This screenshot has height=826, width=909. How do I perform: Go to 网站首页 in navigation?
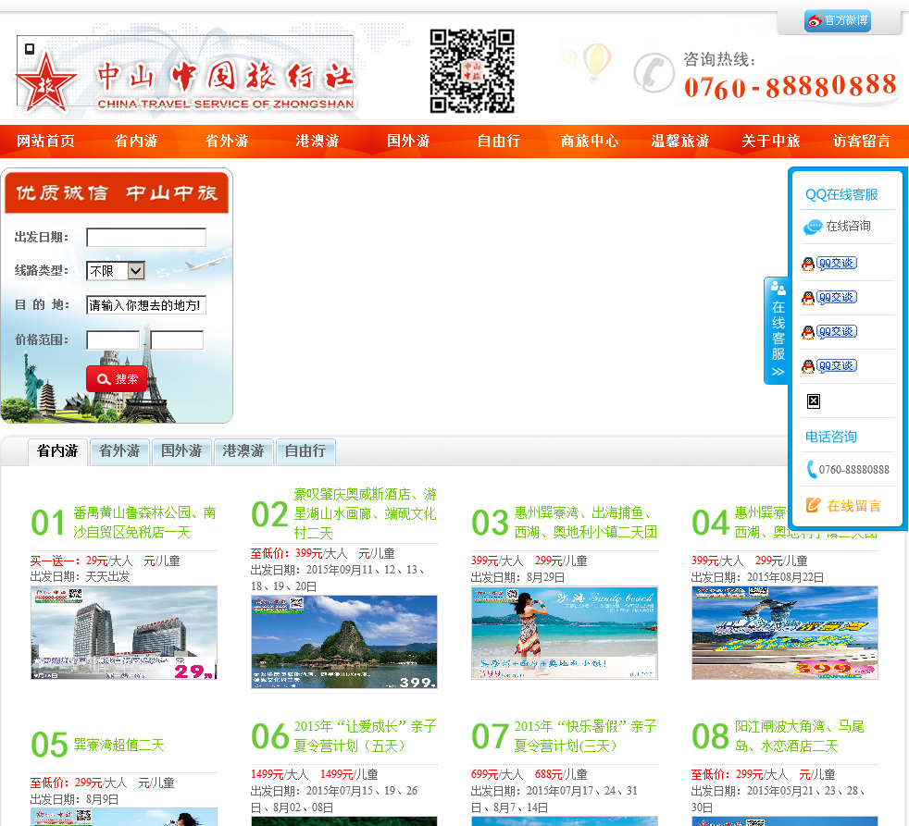[x=45, y=141]
